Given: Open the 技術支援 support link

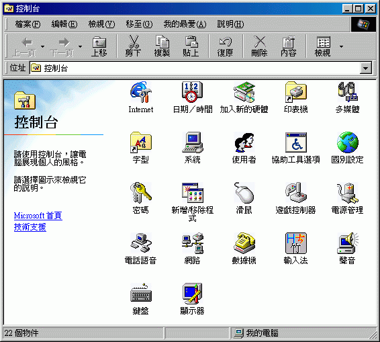Looking at the screenshot, I should [30, 227].
